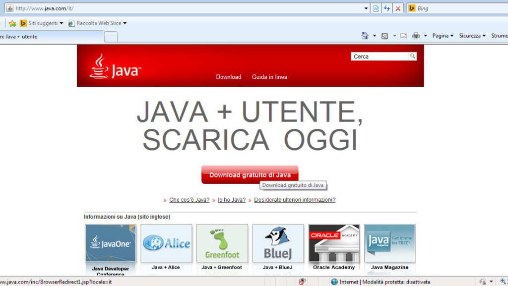The width and height of the screenshot is (508, 286).
Task: Click the Compatibility View icon in address bar
Action: click(x=376, y=8)
